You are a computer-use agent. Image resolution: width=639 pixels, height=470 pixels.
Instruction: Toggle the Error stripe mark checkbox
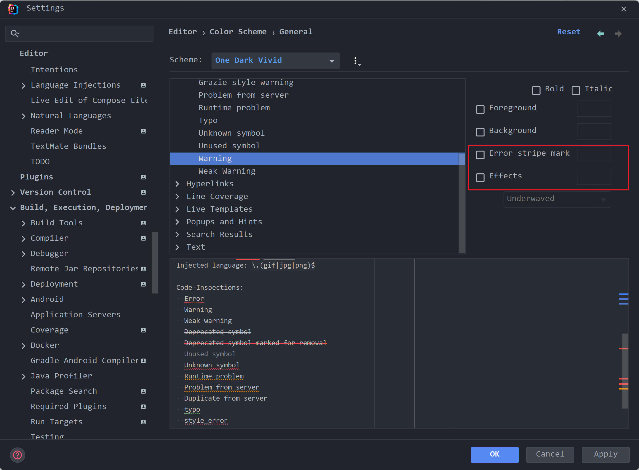480,154
